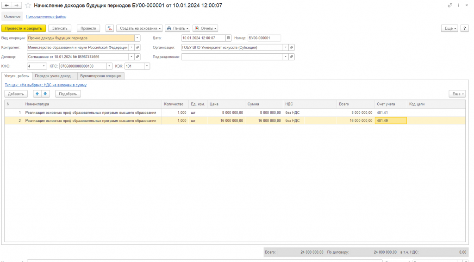Open Присоединенные файлы link

point(46,16)
